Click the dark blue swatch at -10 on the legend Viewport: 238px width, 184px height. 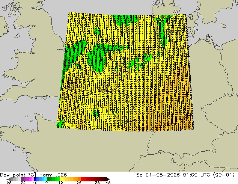35,179
